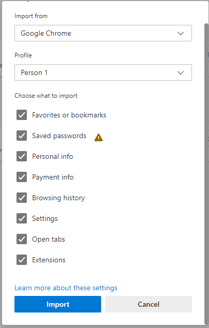This screenshot has height=328, width=209.
Task: Click the warning triangle beside Saved passwords
Action: [x=99, y=138]
